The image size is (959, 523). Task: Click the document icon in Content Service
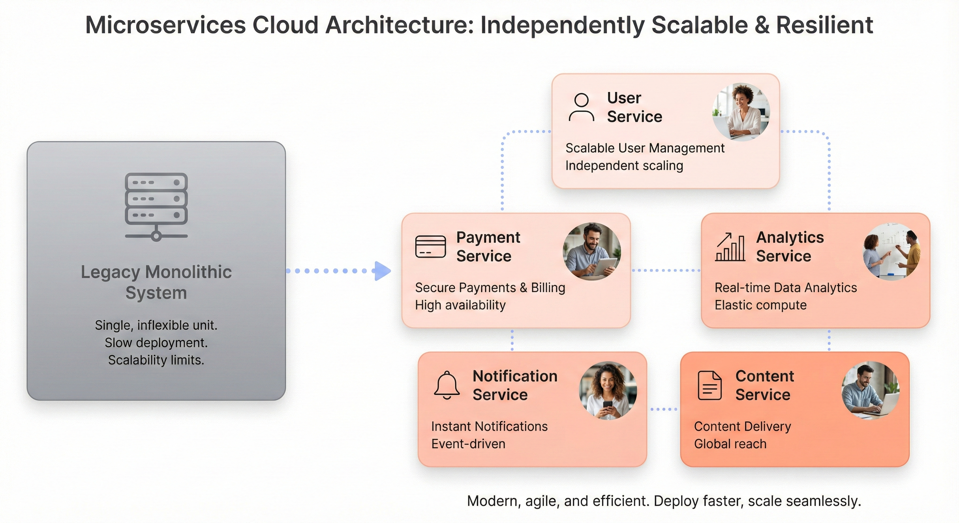pyautogui.click(x=710, y=386)
